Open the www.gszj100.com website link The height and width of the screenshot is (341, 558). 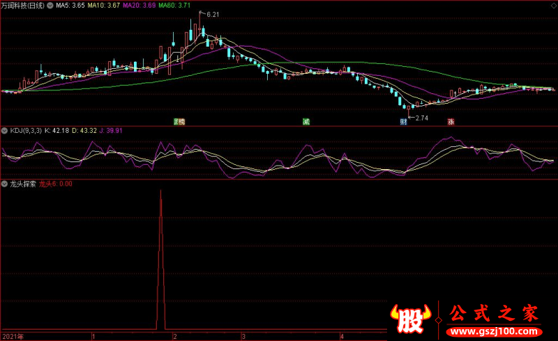pyautogui.click(x=494, y=332)
